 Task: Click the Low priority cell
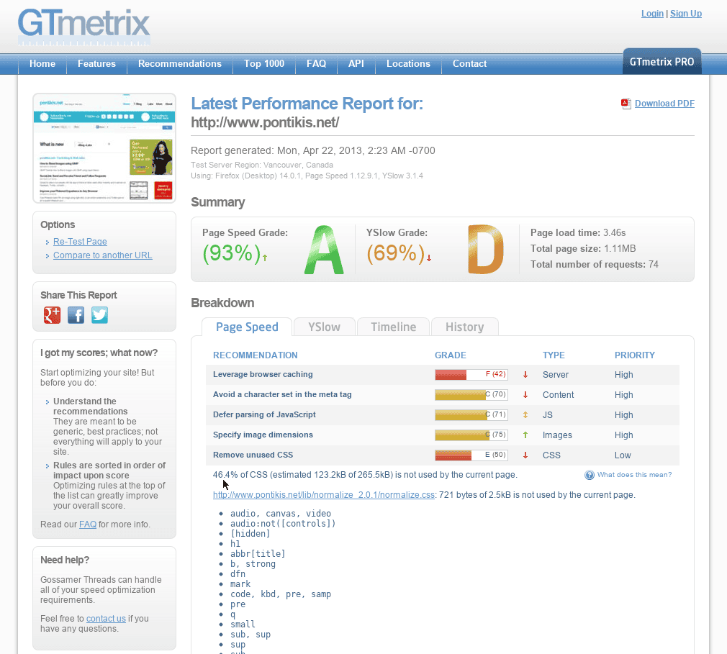[623, 455]
